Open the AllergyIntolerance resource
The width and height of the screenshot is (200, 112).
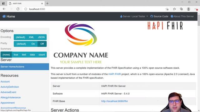pyautogui.click(x=11, y=97)
